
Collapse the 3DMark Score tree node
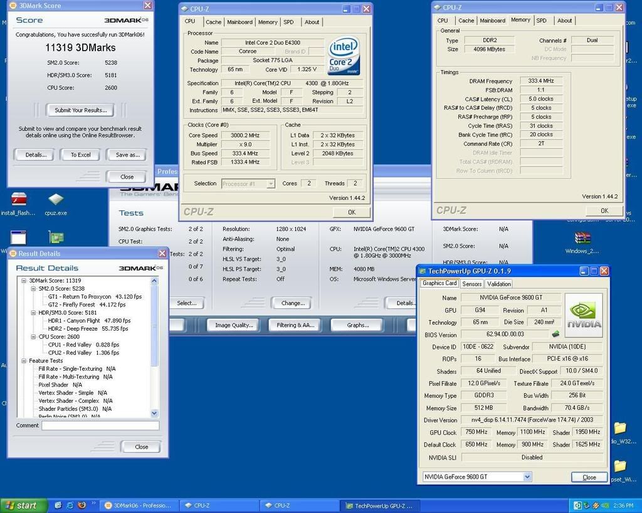point(24,281)
